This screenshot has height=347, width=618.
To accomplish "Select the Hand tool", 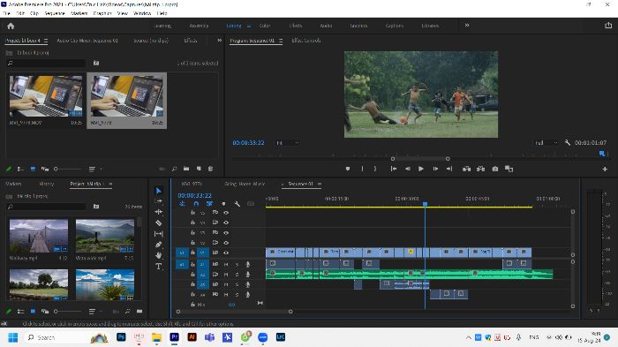I will pyautogui.click(x=159, y=255).
